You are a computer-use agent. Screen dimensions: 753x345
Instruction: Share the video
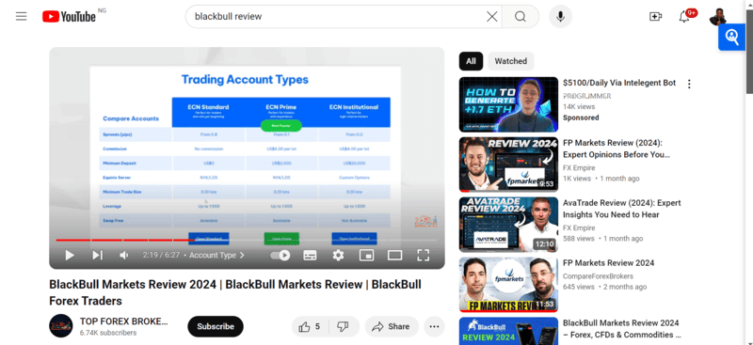point(392,327)
